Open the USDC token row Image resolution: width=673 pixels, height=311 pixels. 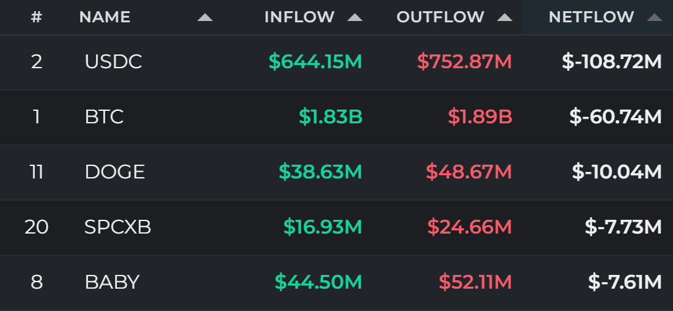pyautogui.click(x=336, y=62)
